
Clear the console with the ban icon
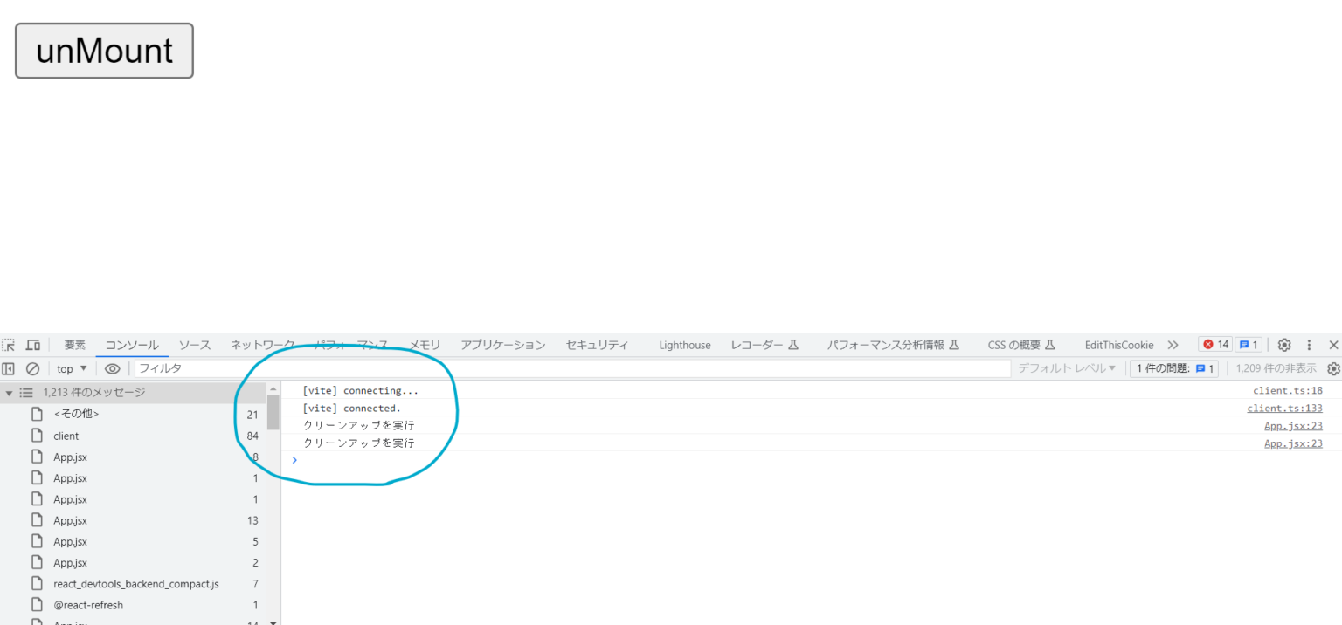coord(32,368)
